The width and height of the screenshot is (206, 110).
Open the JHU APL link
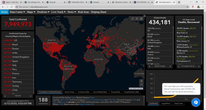click(x=112, y=100)
